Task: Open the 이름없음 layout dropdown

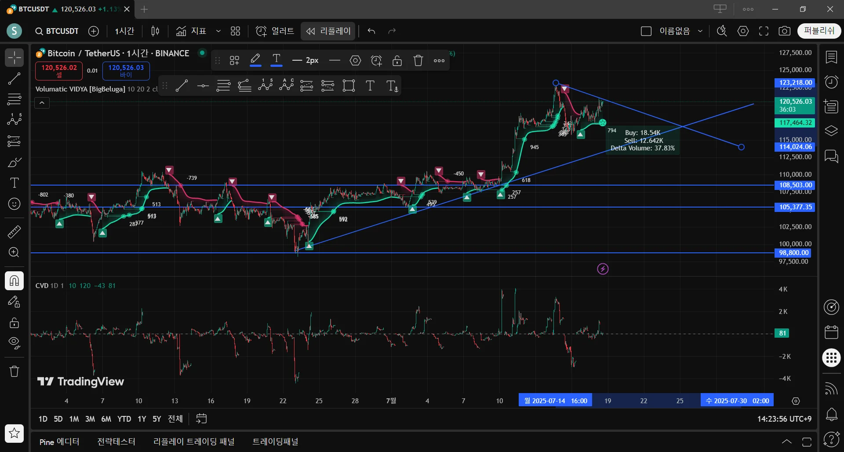Action: 700,31
